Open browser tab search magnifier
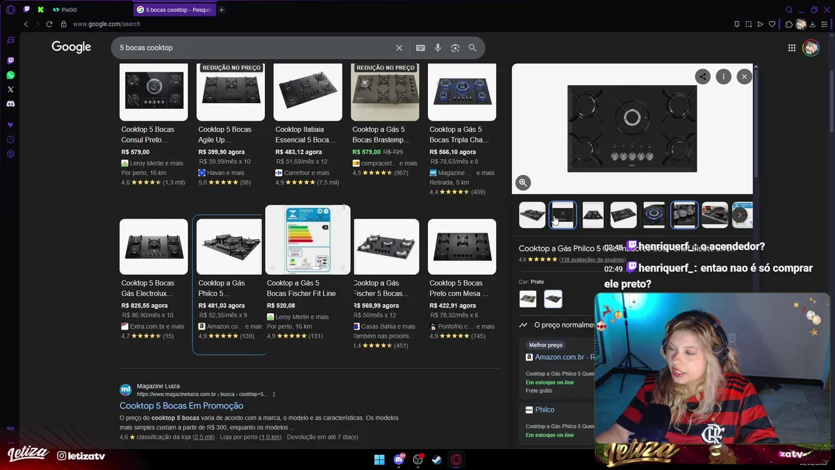Image resolution: width=835 pixels, height=470 pixels. tap(789, 10)
